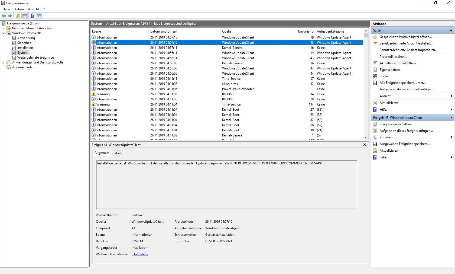
Task: Collapse the Windows-Protokolle tree node
Action: point(3,33)
